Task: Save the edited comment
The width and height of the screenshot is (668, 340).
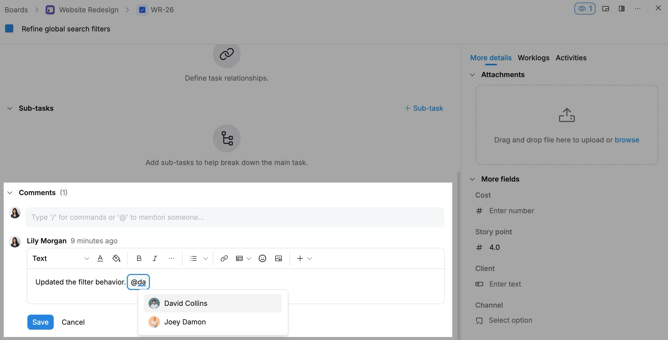Action: pos(40,322)
